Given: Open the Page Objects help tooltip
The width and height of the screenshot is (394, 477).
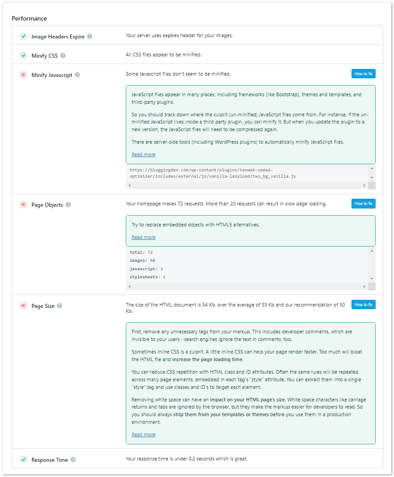Looking at the screenshot, I should click(x=68, y=204).
